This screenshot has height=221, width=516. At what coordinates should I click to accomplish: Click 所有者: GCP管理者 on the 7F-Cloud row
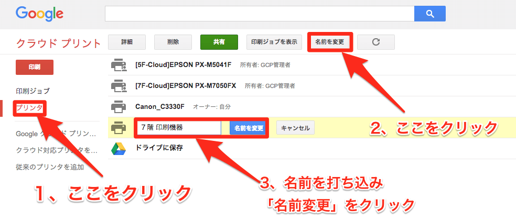pyautogui.click(x=270, y=86)
